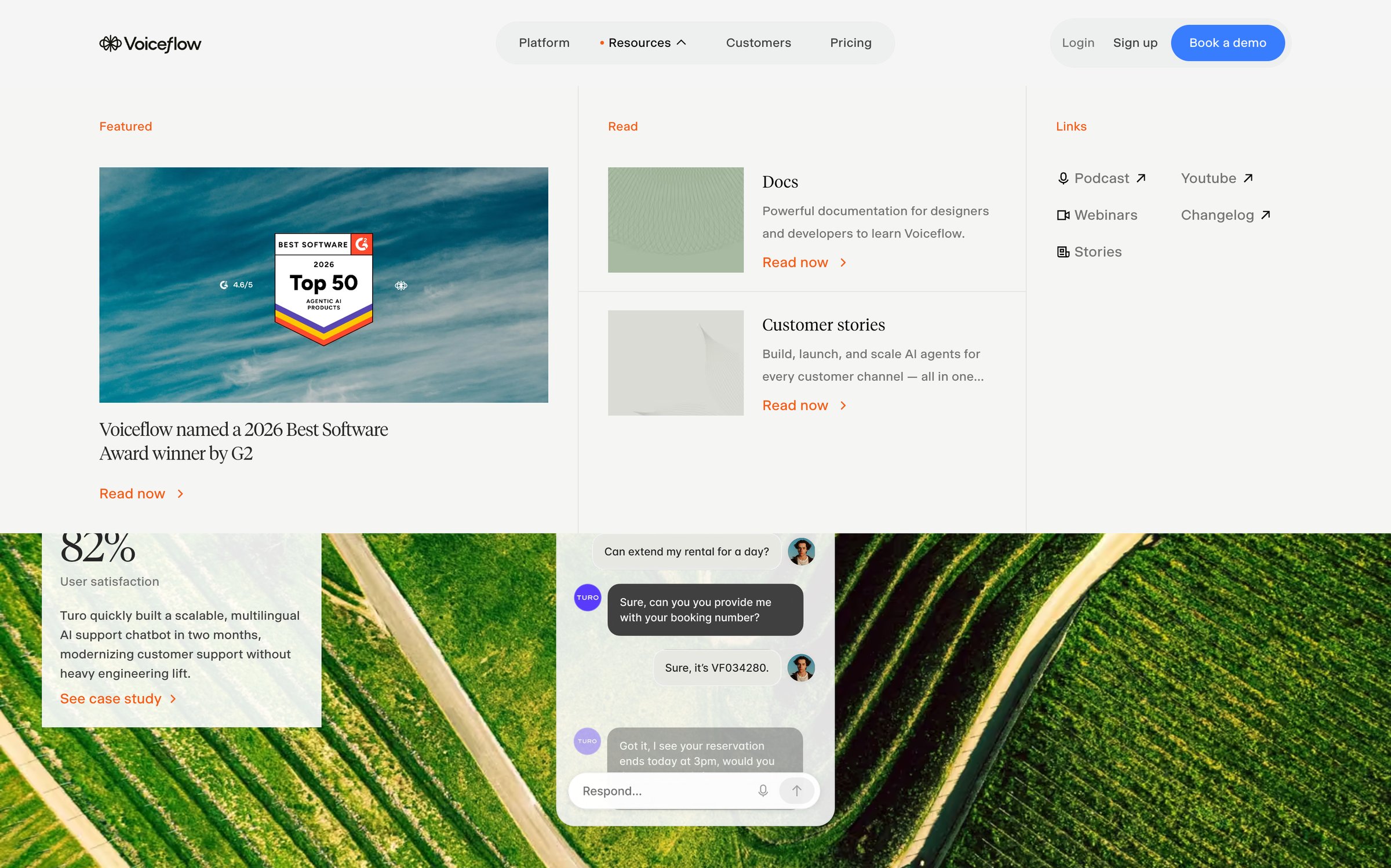1391x868 pixels.
Task: Click the 'User satisfaction' label
Action: click(x=110, y=582)
